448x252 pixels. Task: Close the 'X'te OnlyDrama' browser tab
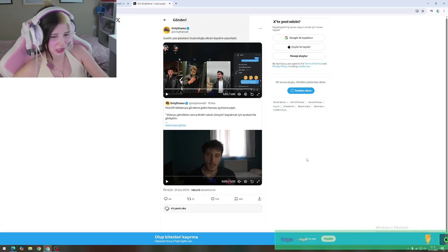[x=170, y=3]
